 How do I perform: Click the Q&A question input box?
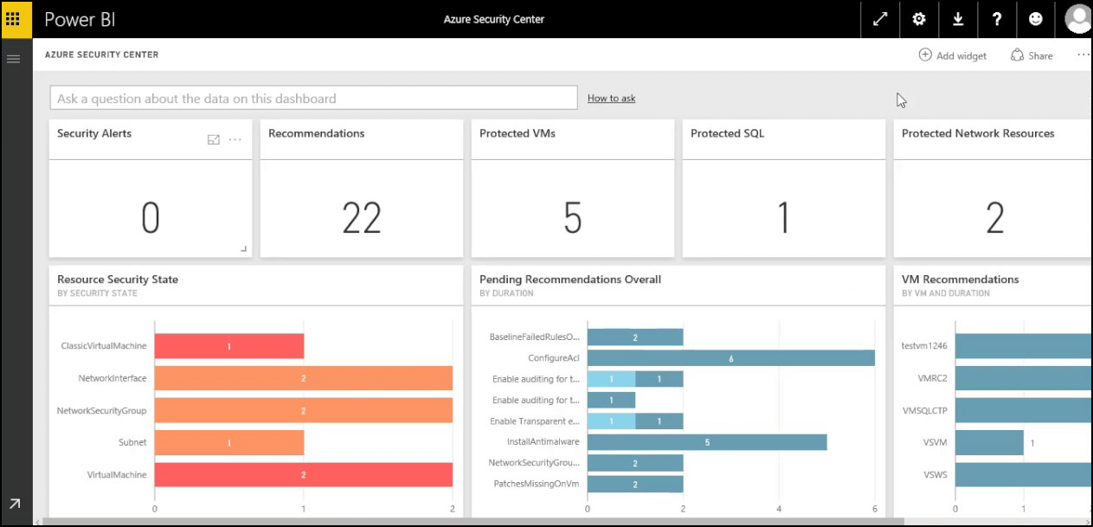(x=313, y=98)
